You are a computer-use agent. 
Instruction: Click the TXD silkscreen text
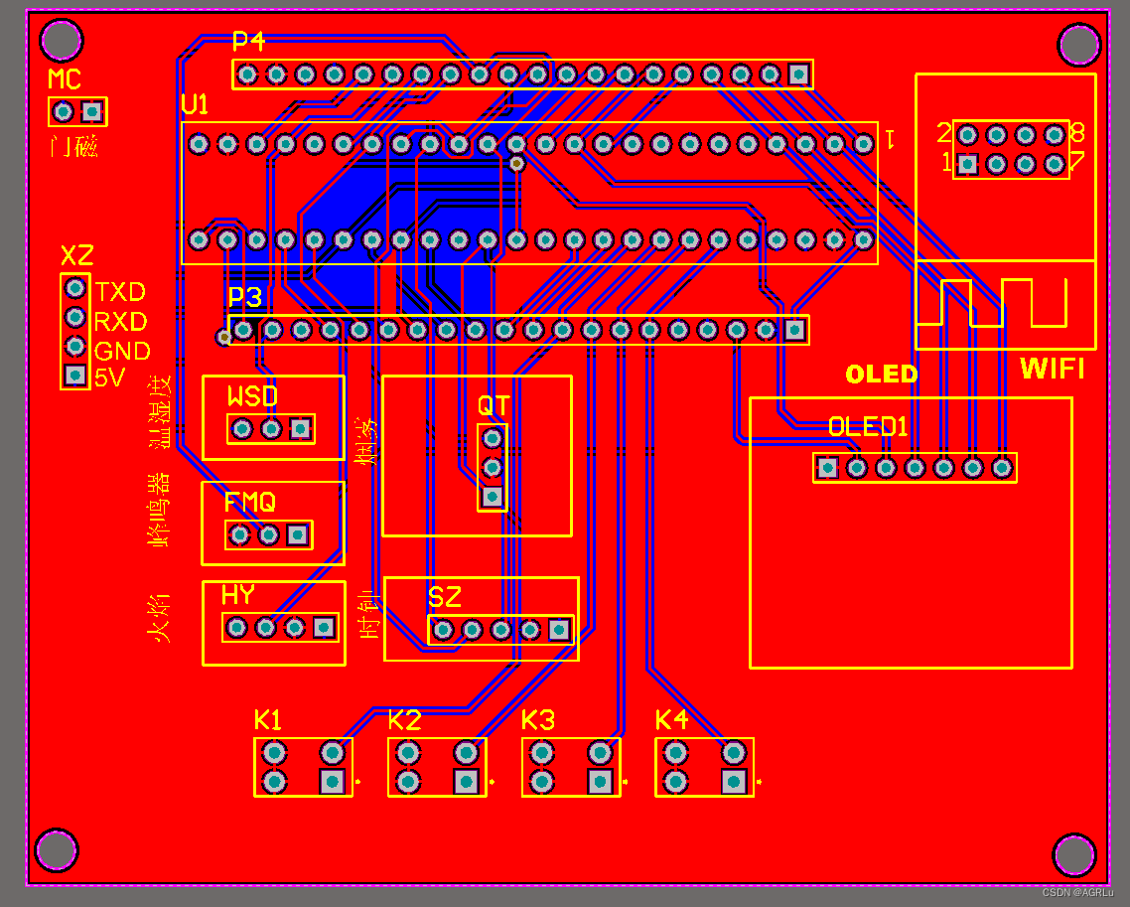[x=120, y=292]
